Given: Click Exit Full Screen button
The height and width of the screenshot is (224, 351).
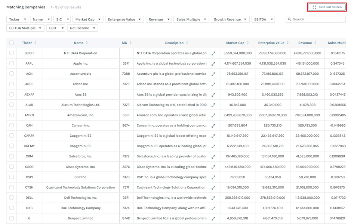Looking at the screenshot, I should 327,7.
